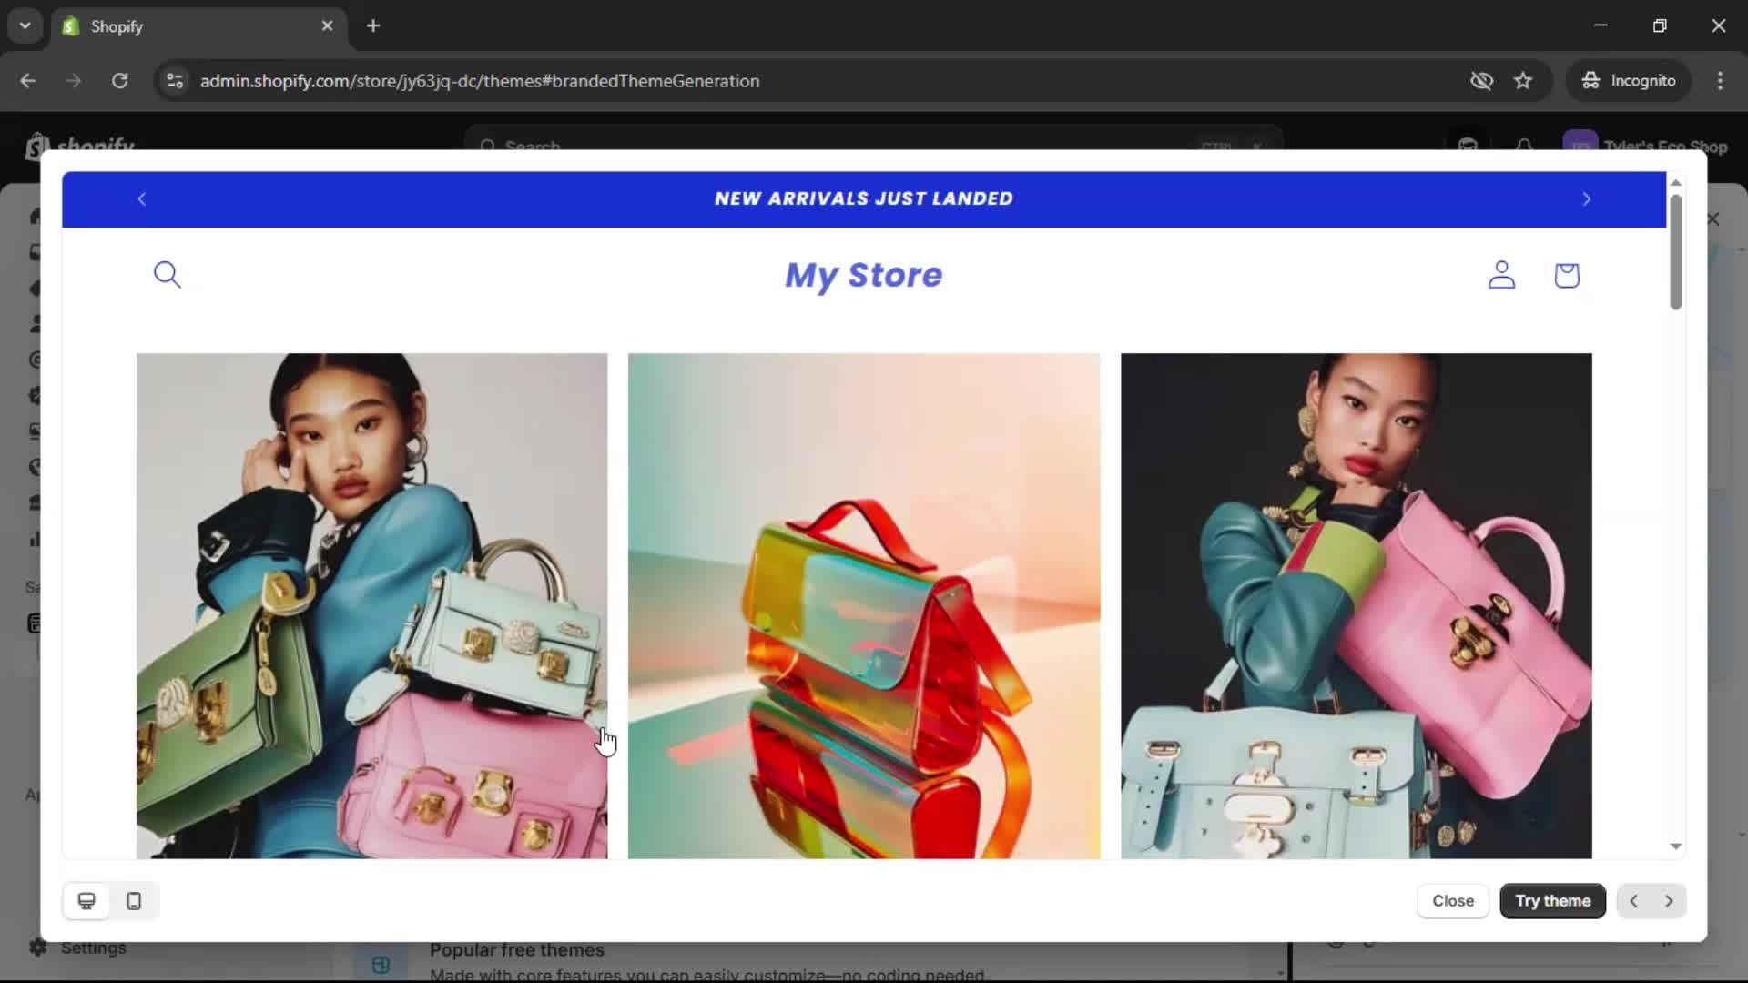Toggle desktop preview mode
Screen dimensions: 1748x983
point(86,901)
